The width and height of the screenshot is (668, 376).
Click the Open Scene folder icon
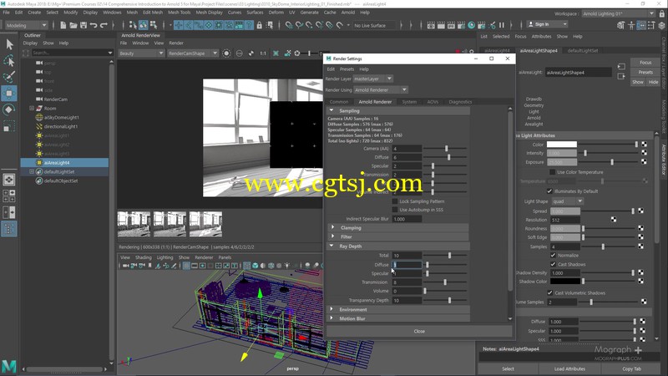coord(73,26)
